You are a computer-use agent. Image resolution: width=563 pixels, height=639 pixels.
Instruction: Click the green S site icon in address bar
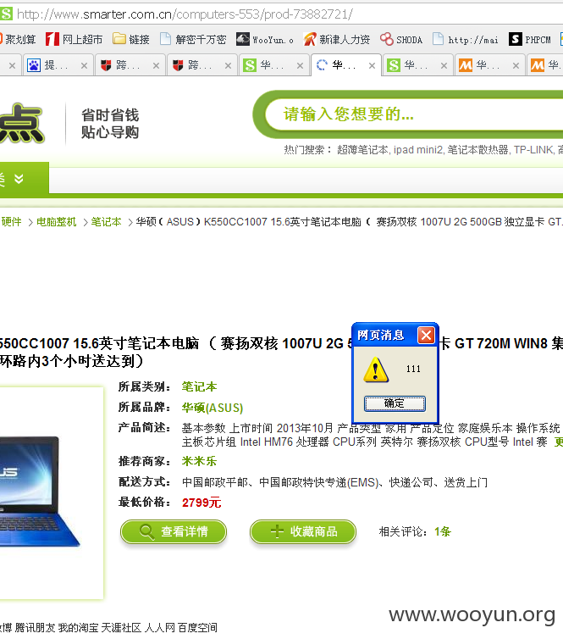pyautogui.click(x=6, y=14)
